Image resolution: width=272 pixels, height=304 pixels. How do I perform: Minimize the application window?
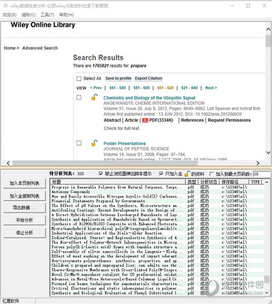233,5
